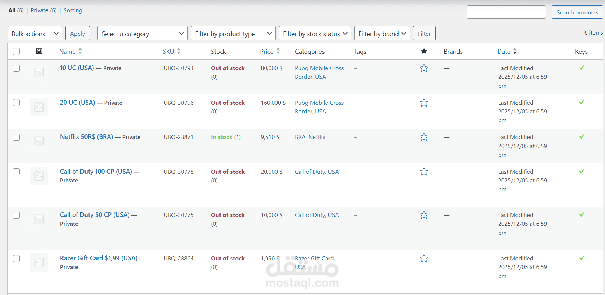Click the Netflix category link
605x295 pixels.
tap(317, 137)
